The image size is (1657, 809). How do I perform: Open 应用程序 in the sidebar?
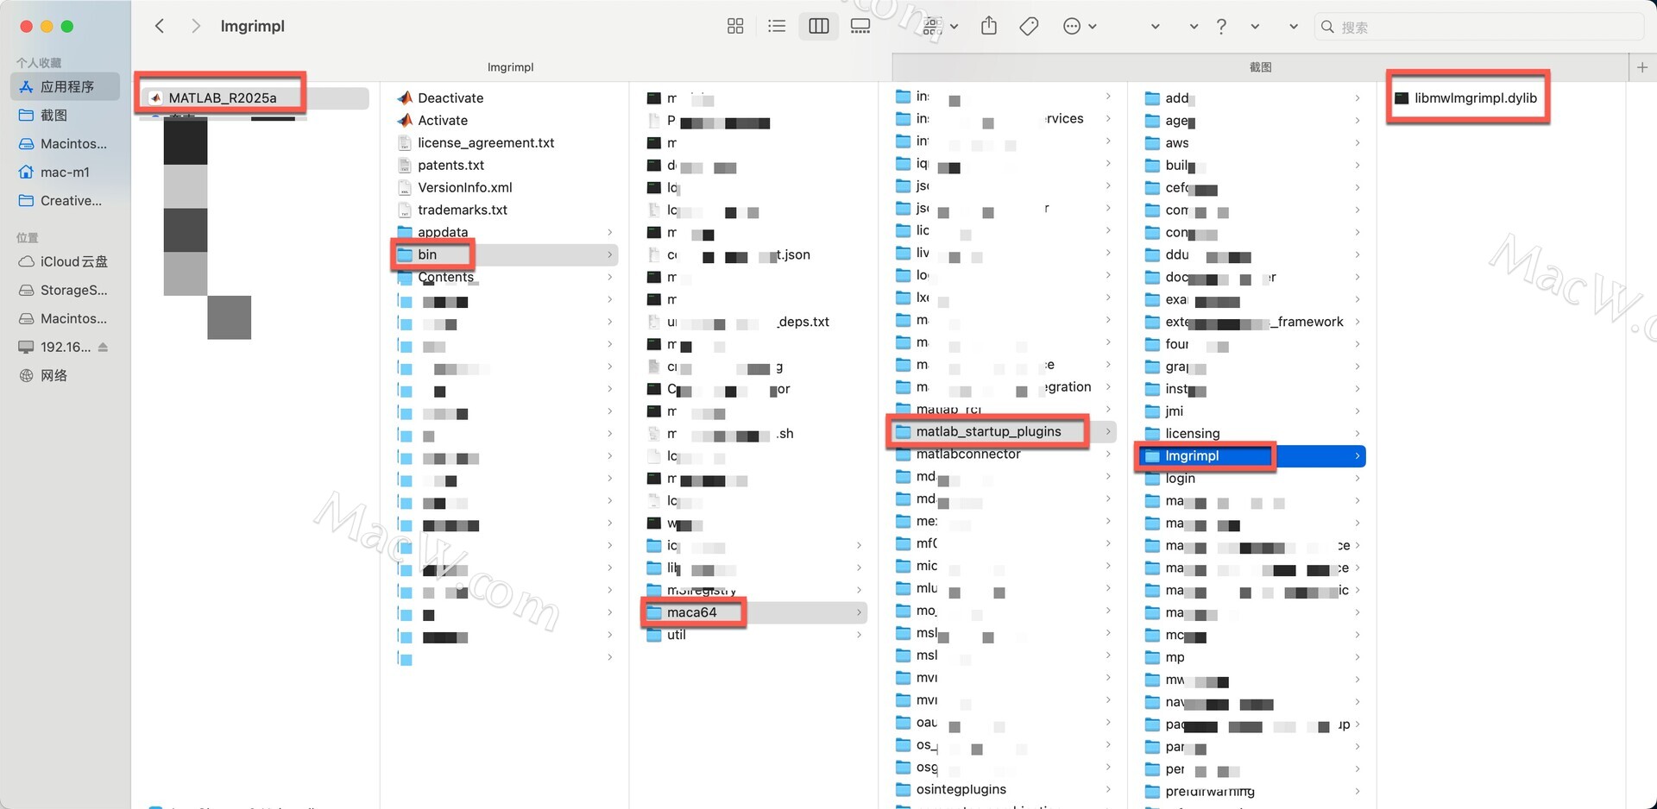click(x=66, y=86)
